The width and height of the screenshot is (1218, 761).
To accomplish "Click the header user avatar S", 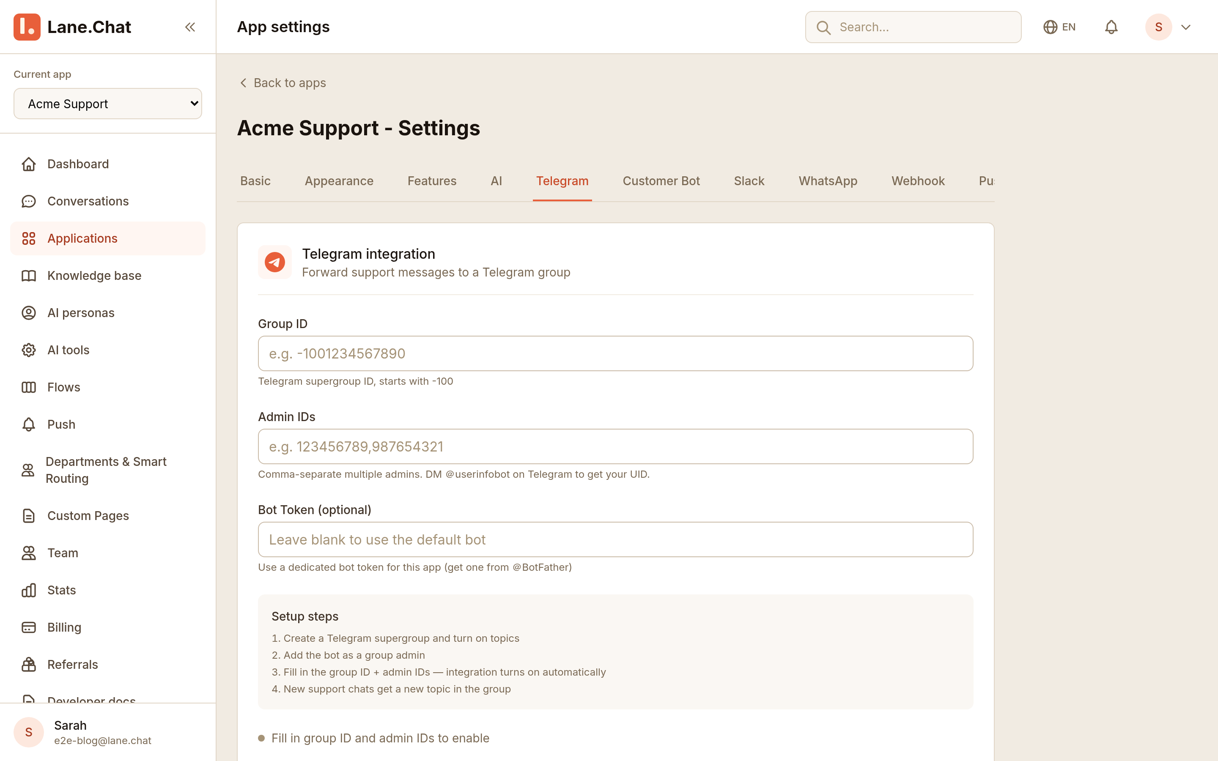I will [1159, 27].
